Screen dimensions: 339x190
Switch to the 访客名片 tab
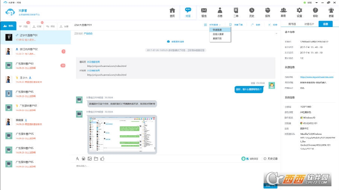pyautogui.click(x=309, y=24)
